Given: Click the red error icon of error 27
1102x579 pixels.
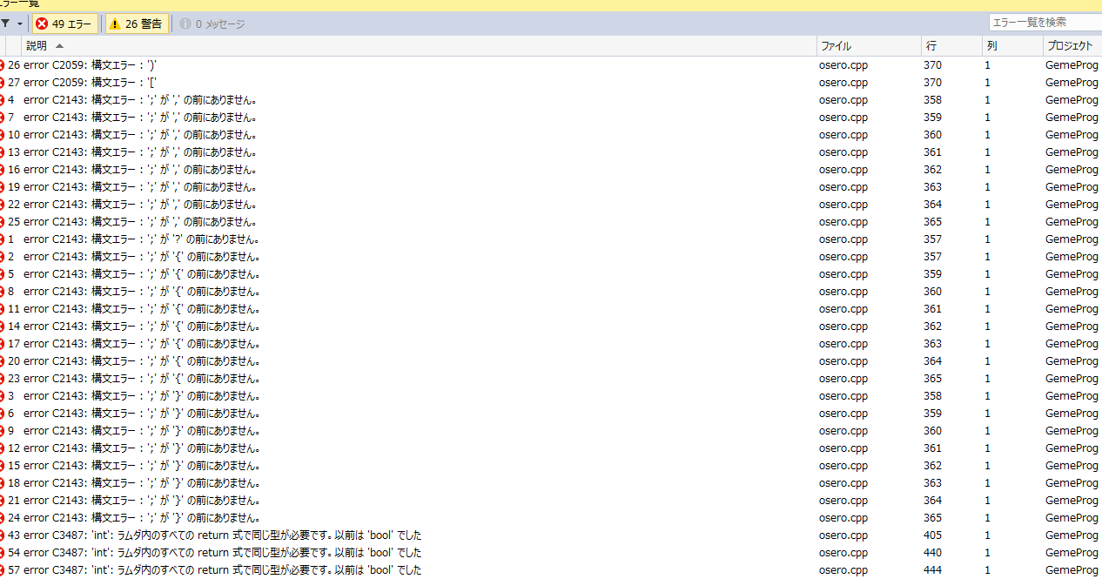Looking at the screenshot, I should [x=2, y=82].
